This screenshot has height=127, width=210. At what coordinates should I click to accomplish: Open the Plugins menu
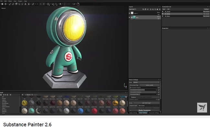pyautogui.click(x=20, y=1)
